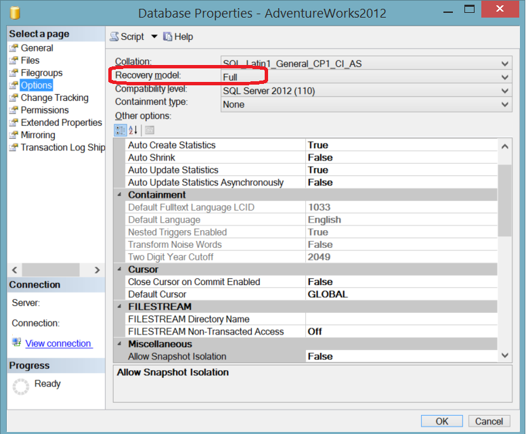Maximize the Database Properties window
The width and height of the screenshot is (526, 434).
click(469, 9)
